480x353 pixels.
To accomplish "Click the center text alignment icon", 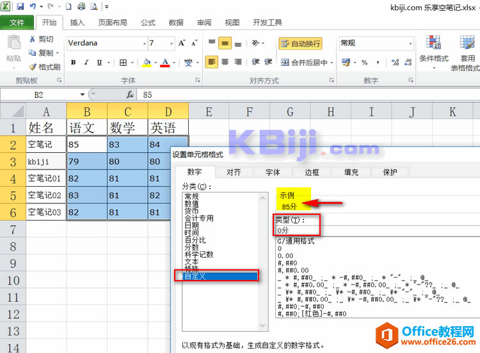I will (225, 62).
